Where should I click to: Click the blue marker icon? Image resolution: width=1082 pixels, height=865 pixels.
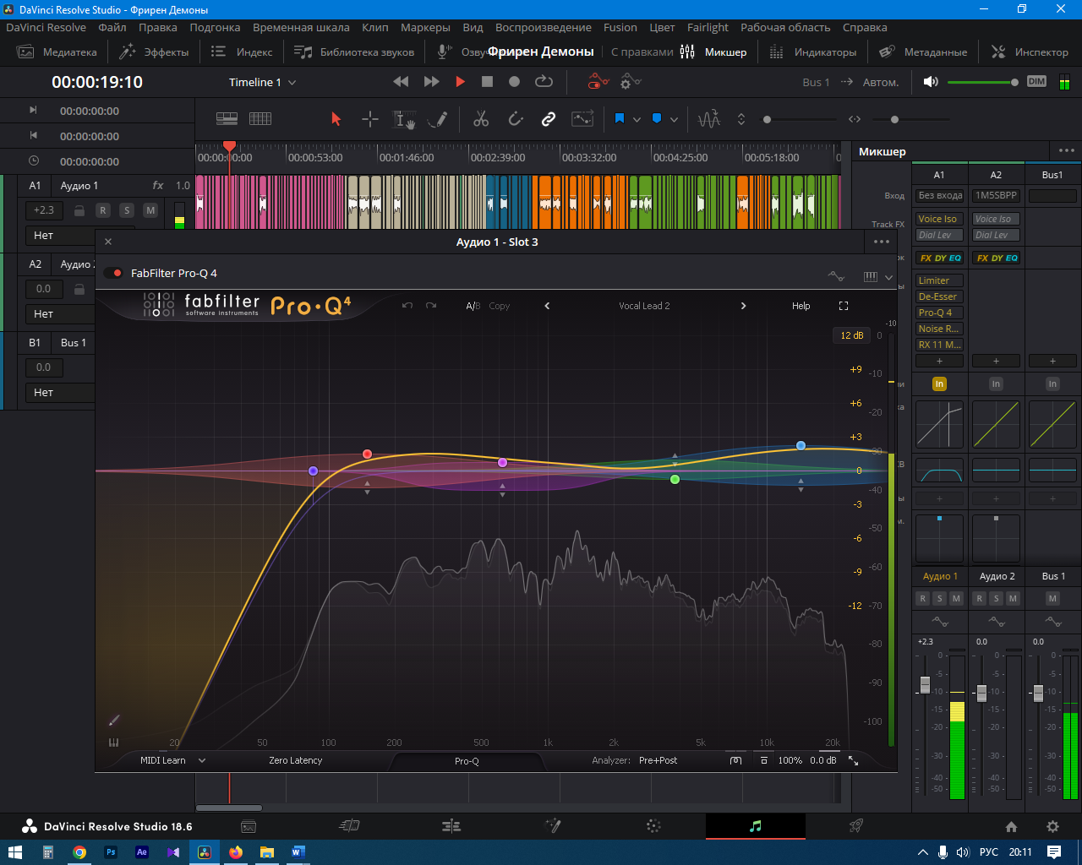[657, 119]
